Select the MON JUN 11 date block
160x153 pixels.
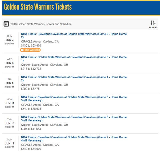pos(10,103)
